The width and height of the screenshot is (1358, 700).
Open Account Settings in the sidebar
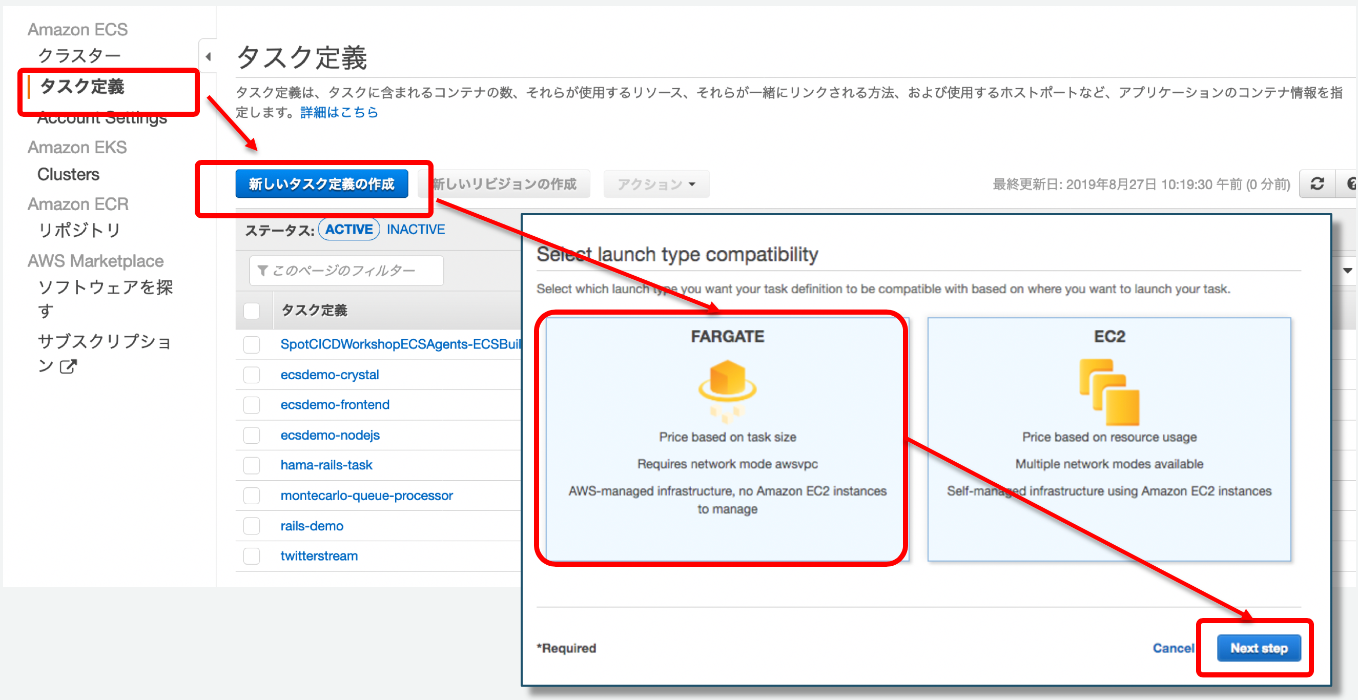click(102, 117)
